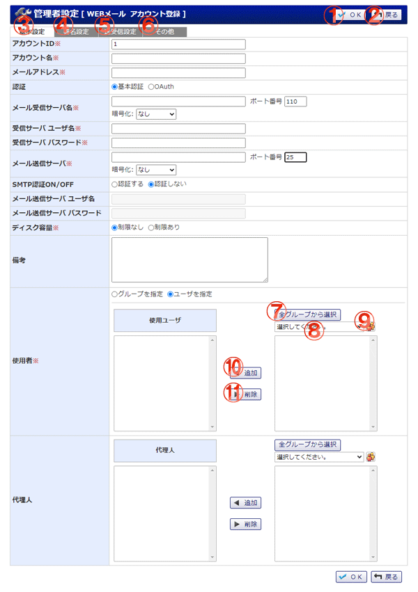Viewport: 418px width, 592px height.
Task: Click 追加 button in 代理人 section
Action: 246,503
